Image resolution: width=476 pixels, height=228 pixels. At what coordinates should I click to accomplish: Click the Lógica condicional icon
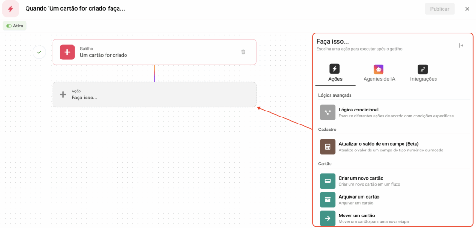(x=328, y=112)
